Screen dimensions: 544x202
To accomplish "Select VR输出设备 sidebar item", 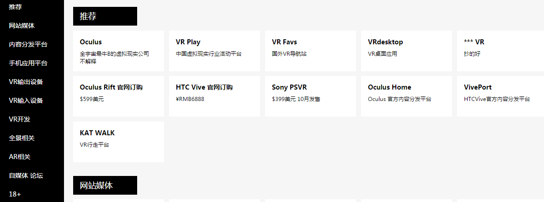I will coord(26,82).
